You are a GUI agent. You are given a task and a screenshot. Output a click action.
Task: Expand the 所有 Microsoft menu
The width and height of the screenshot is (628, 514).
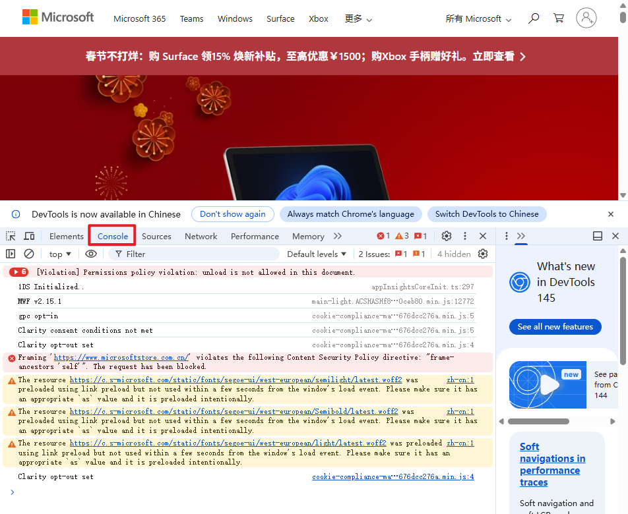(x=478, y=19)
